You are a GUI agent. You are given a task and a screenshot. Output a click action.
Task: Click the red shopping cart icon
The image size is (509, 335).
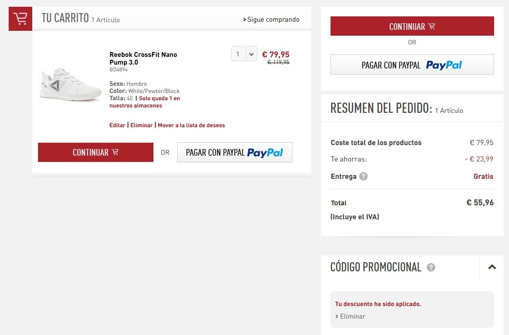[21, 19]
